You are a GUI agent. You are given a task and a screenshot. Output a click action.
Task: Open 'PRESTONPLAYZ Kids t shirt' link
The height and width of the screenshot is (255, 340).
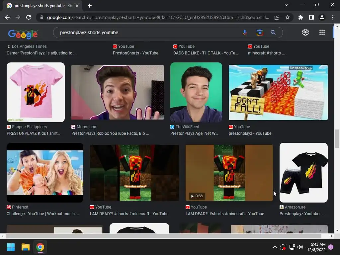pos(34,133)
